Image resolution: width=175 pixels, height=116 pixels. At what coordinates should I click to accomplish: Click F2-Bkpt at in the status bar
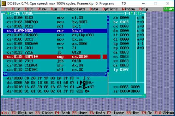coord(22,113)
